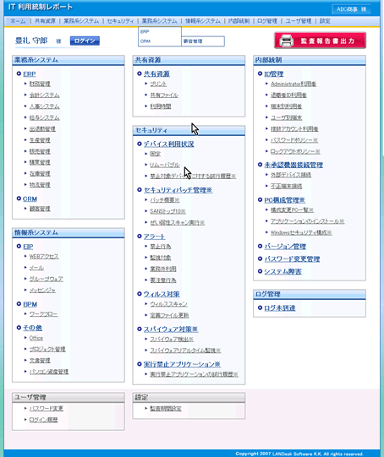Open the ワークフロー link
Image resolution: width=384 pixels, height=457 pixels.
[43, 314]
